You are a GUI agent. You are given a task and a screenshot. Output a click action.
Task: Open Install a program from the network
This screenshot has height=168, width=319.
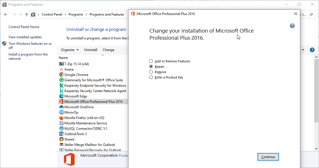(28, 56)
